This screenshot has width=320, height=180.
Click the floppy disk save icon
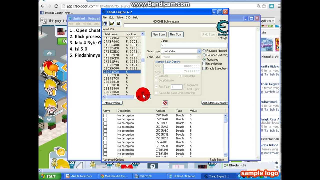coord(118,23)
